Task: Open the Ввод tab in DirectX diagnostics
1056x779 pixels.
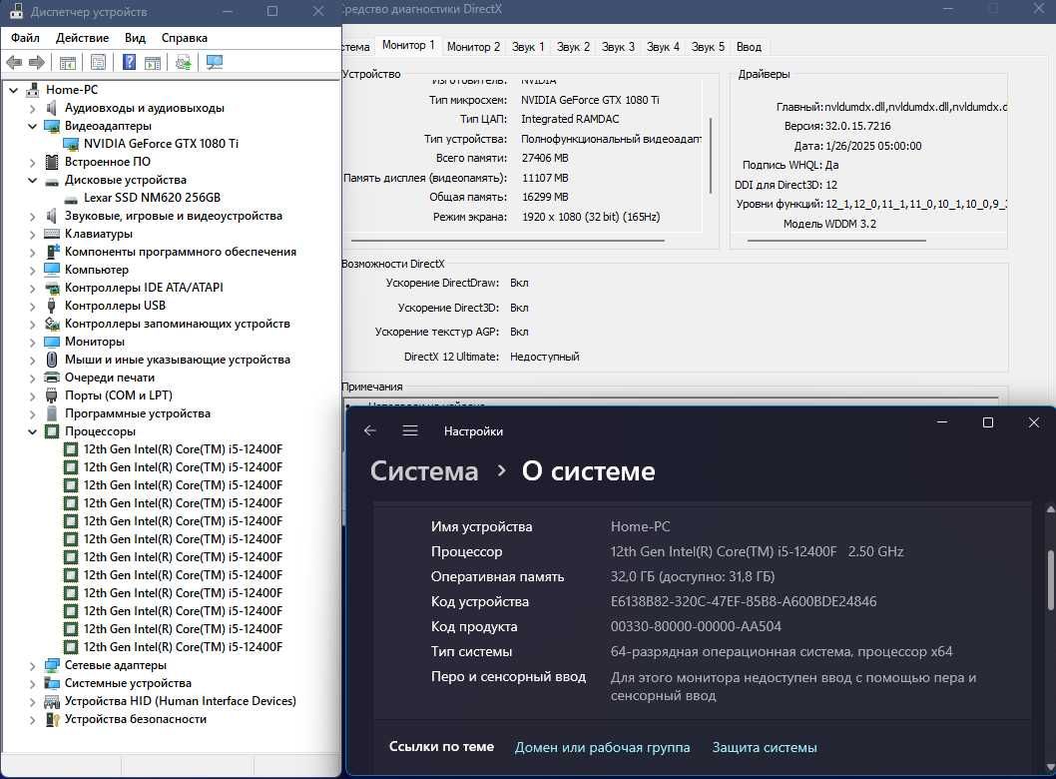Action: pyautogui.click(x=749, y=47)
